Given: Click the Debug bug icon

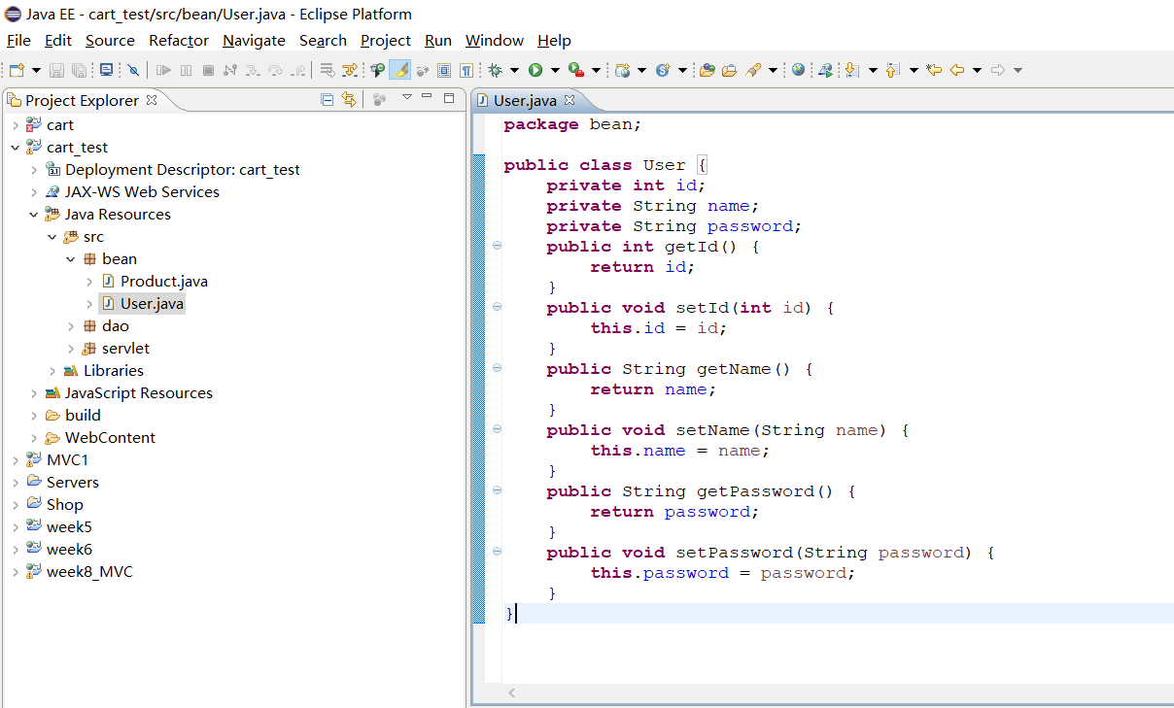Looking at the screenshot, I should pos(495,70).
